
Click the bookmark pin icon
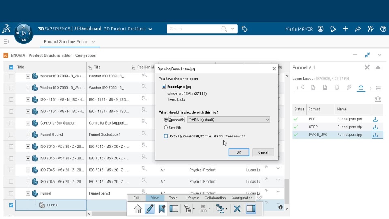[162, 209]
